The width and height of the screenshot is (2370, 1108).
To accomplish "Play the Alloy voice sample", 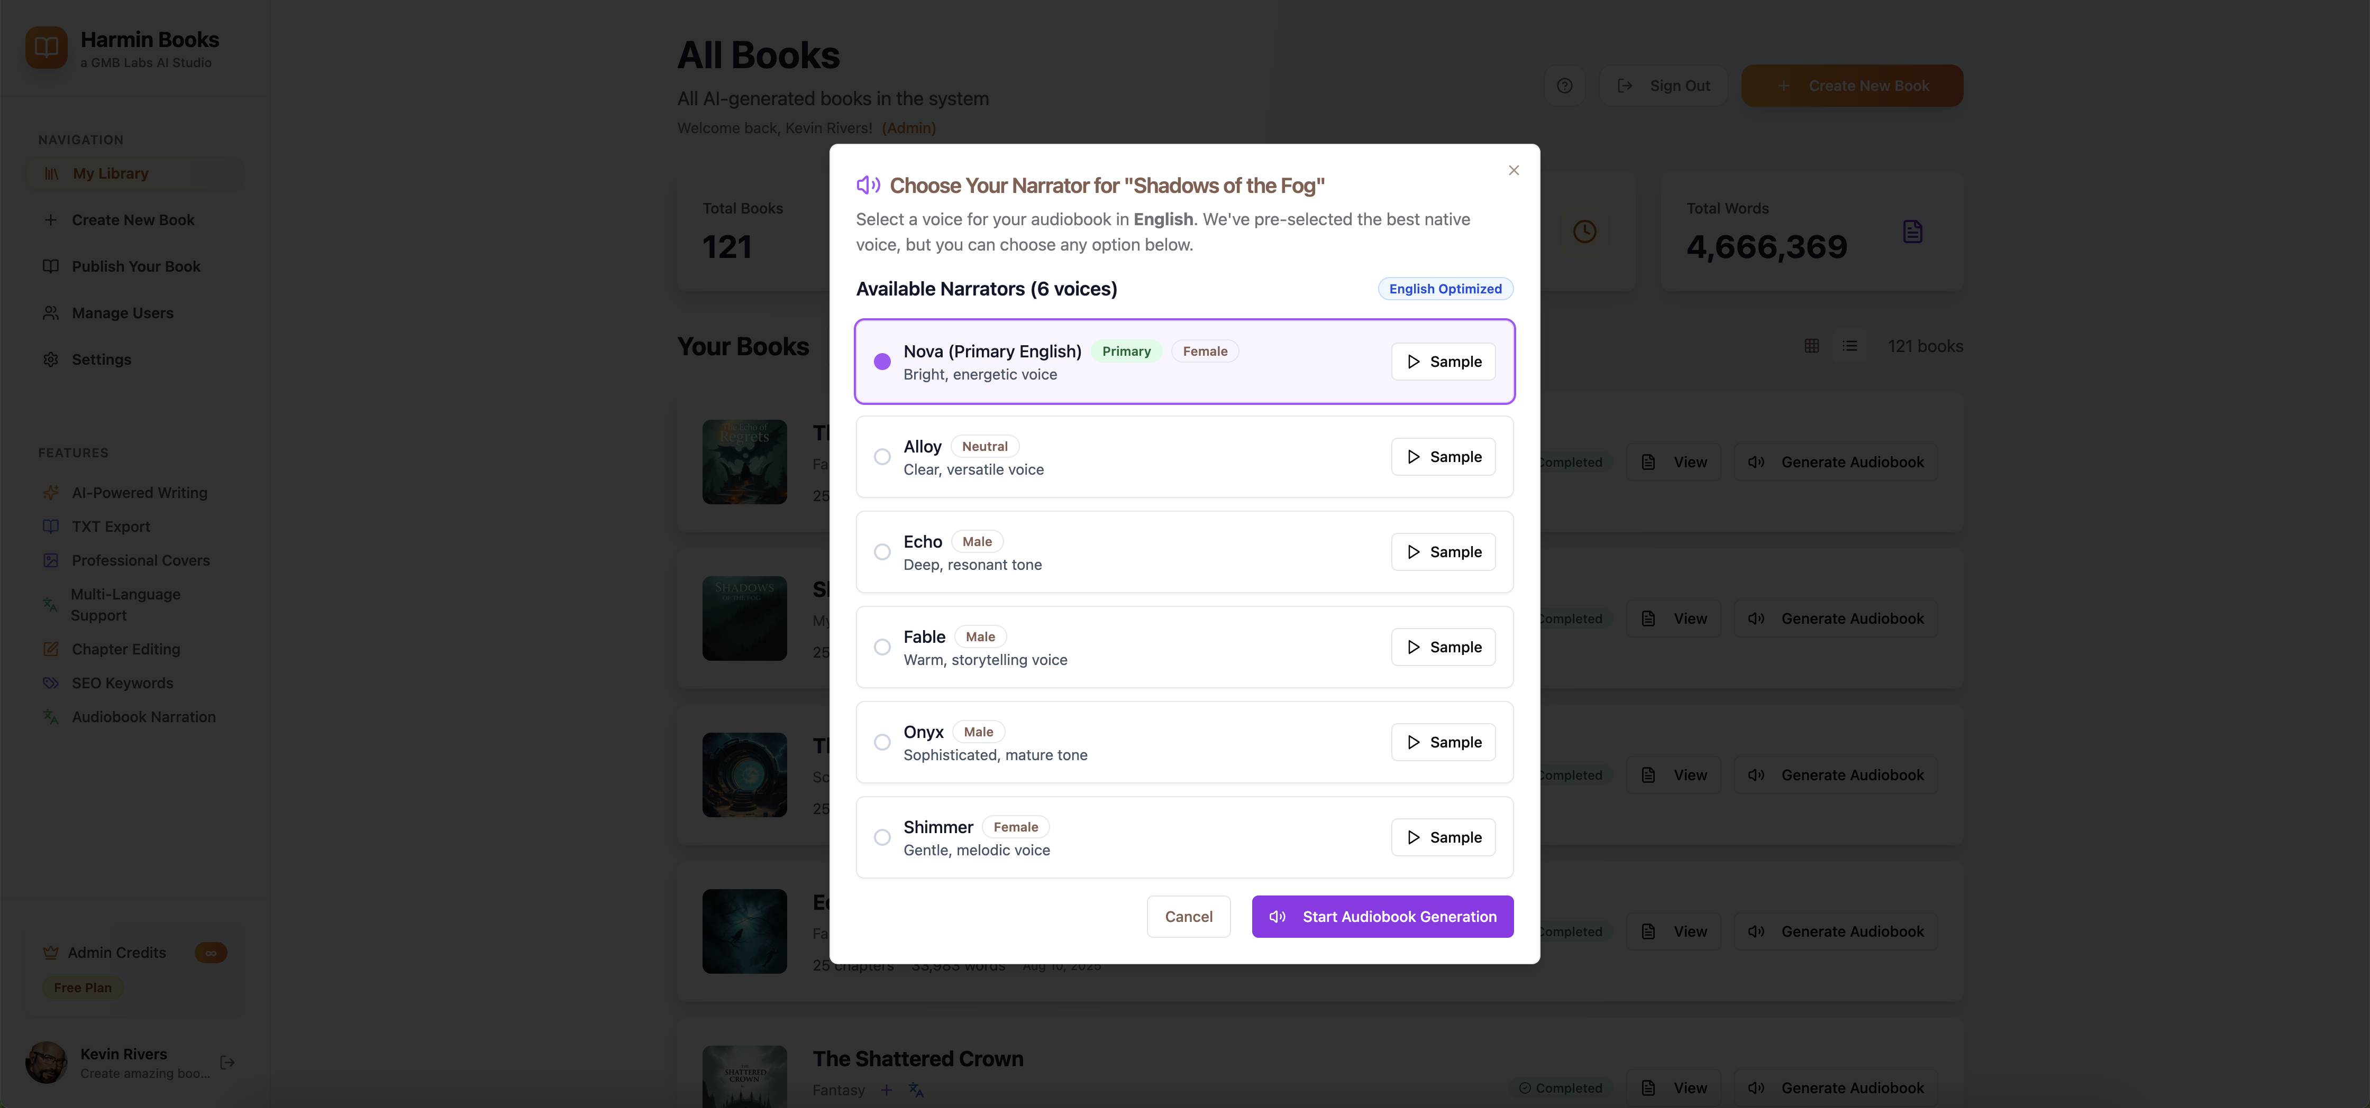I will tap(1443, 457).
